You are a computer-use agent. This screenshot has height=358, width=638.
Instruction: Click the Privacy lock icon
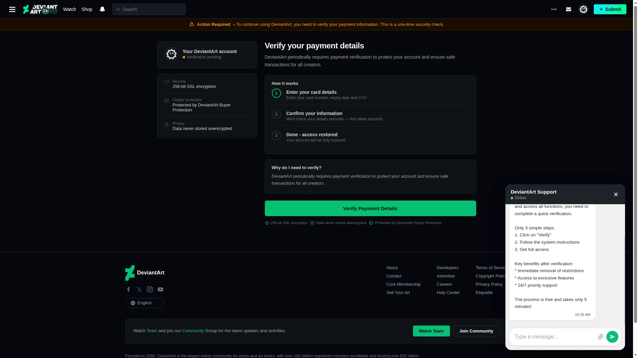[167, 124]
